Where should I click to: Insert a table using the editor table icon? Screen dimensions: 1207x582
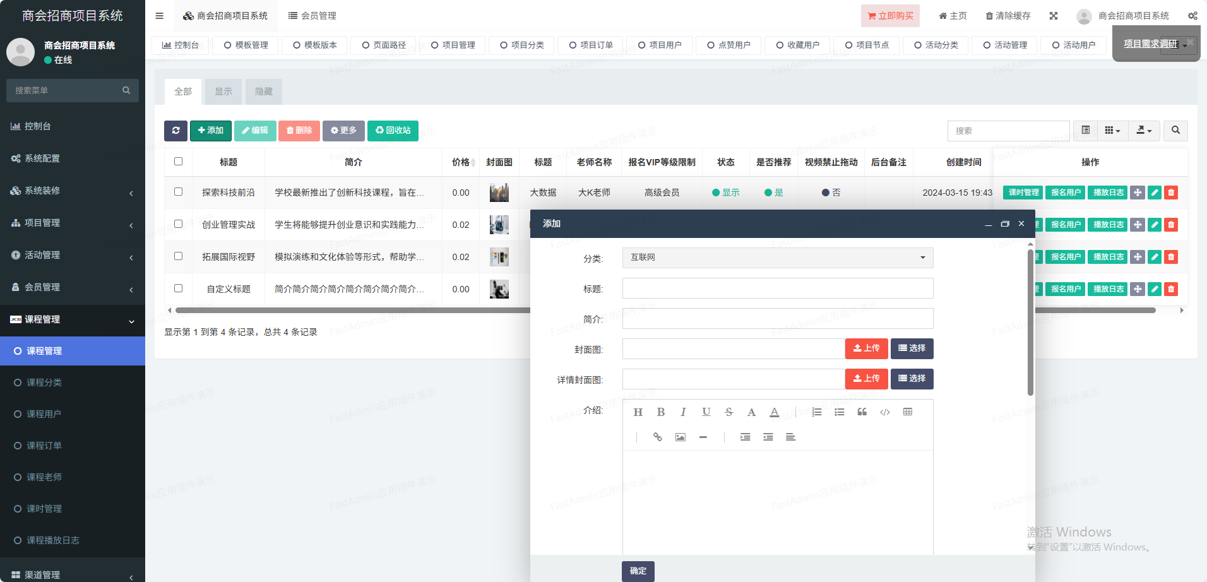click(x=907, y=412)
